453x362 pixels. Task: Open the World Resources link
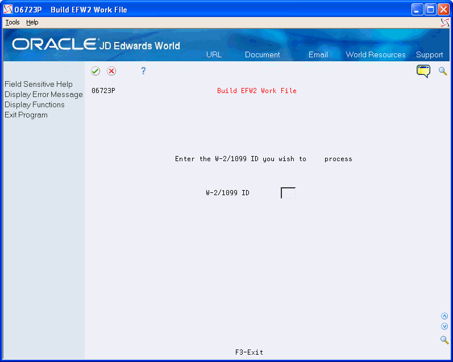click(376, 55)
